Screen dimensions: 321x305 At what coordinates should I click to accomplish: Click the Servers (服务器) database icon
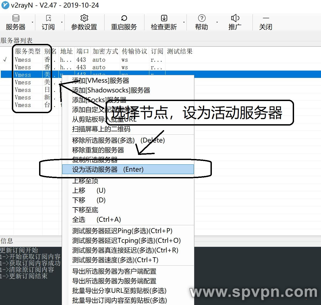(x=16, y=18)
